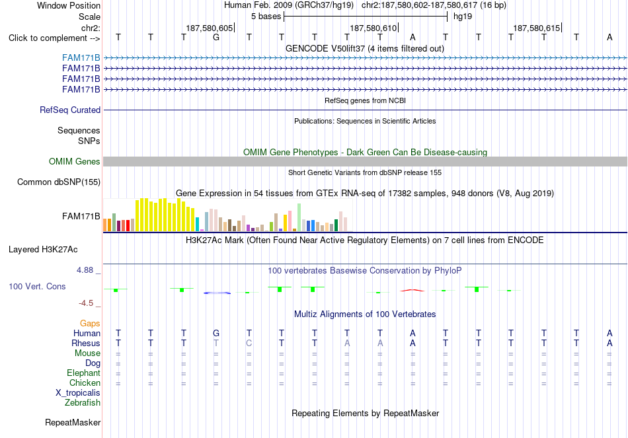The height and width of the screenshot is (438, 628).
Task: Click the orange Gaps label
Action: point(90,323)
